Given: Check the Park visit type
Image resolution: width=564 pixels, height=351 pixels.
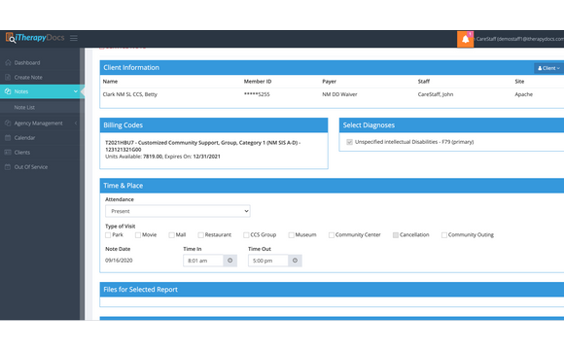Looking at the screenshot, I should 108,235.
